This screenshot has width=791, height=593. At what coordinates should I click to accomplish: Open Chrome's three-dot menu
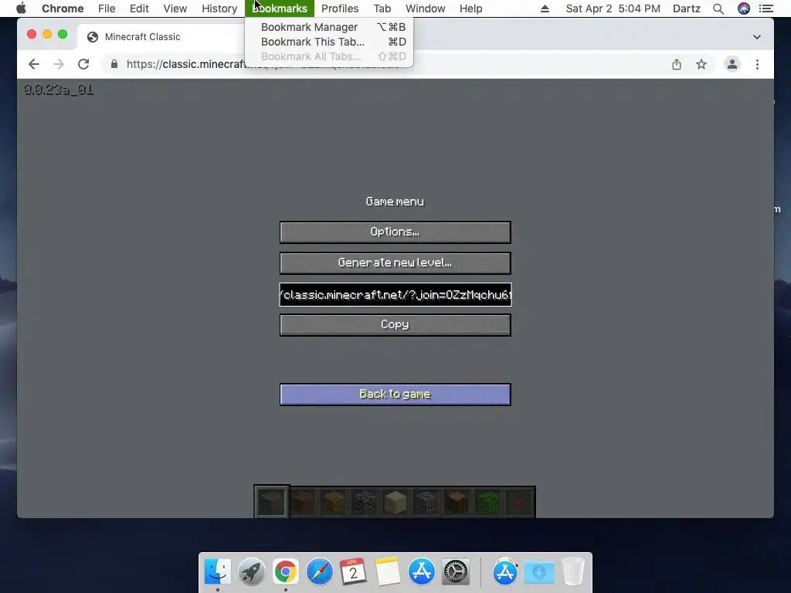[757, 64]
